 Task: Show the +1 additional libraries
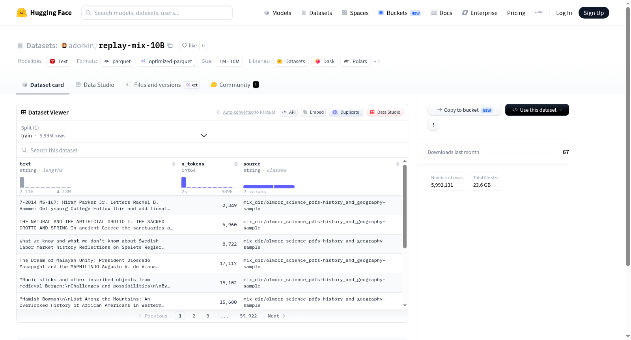(377, 61)
